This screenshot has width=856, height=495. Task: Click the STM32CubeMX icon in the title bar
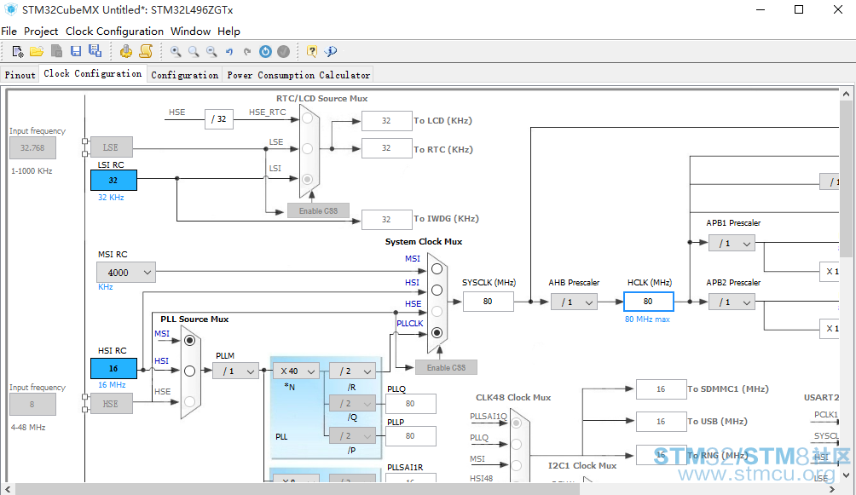pos(11,9)
